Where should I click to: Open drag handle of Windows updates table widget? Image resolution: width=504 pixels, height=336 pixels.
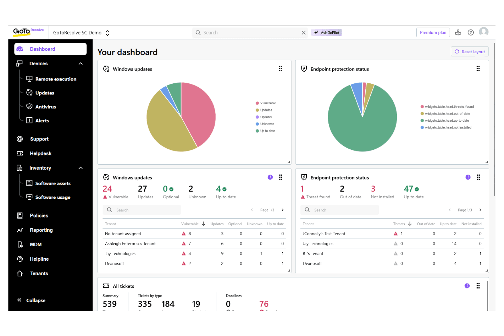coord(281,177)
